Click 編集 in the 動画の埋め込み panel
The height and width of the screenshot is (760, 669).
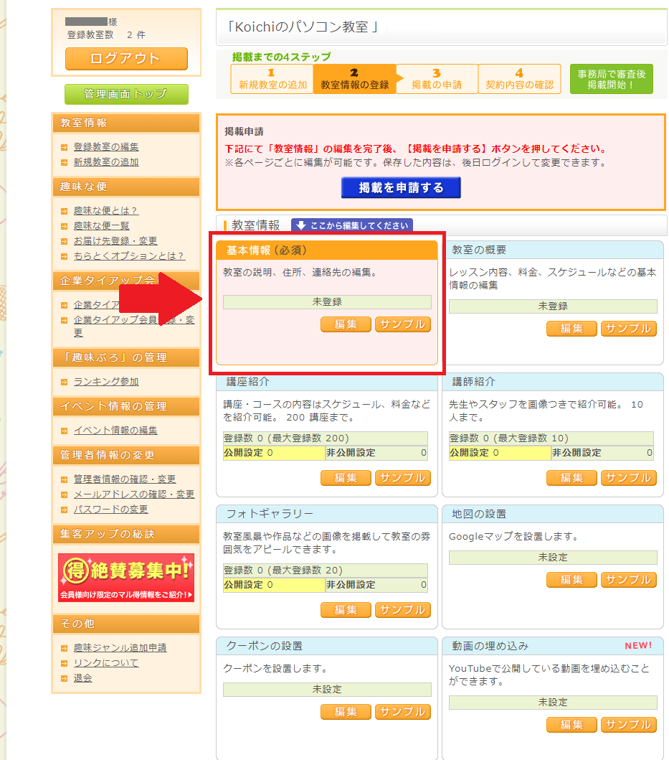coord(571,725)
